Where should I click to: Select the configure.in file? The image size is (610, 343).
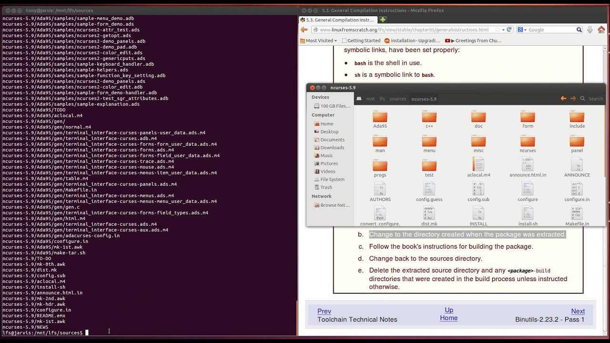tap(577, 192)
